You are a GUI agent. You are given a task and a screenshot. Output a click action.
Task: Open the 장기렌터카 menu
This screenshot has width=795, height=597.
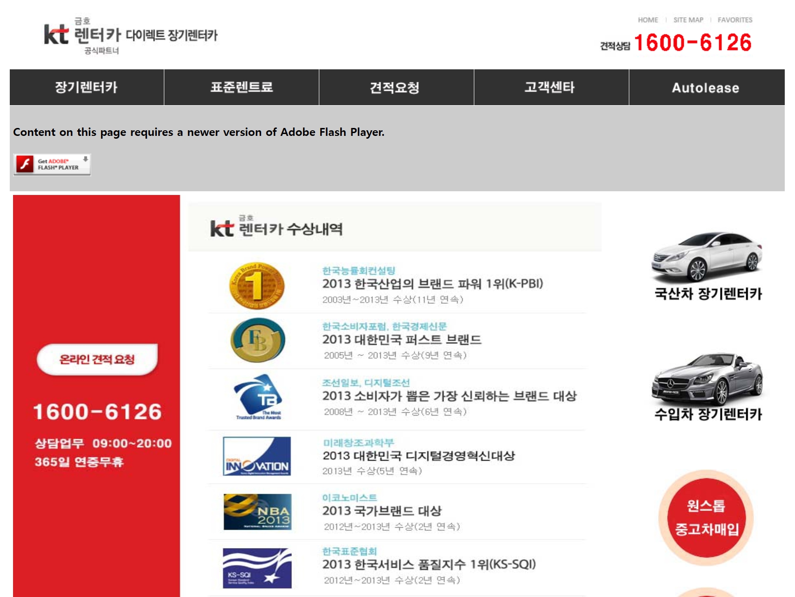pyautogui.click(x=87, y=87)
